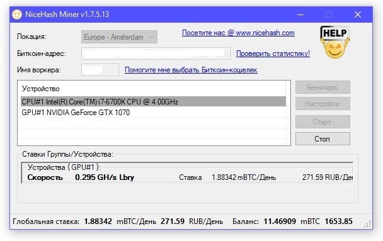The image size is (383, 241).
Task: Click the Баланс value in status bar
Action: [280, 221]
